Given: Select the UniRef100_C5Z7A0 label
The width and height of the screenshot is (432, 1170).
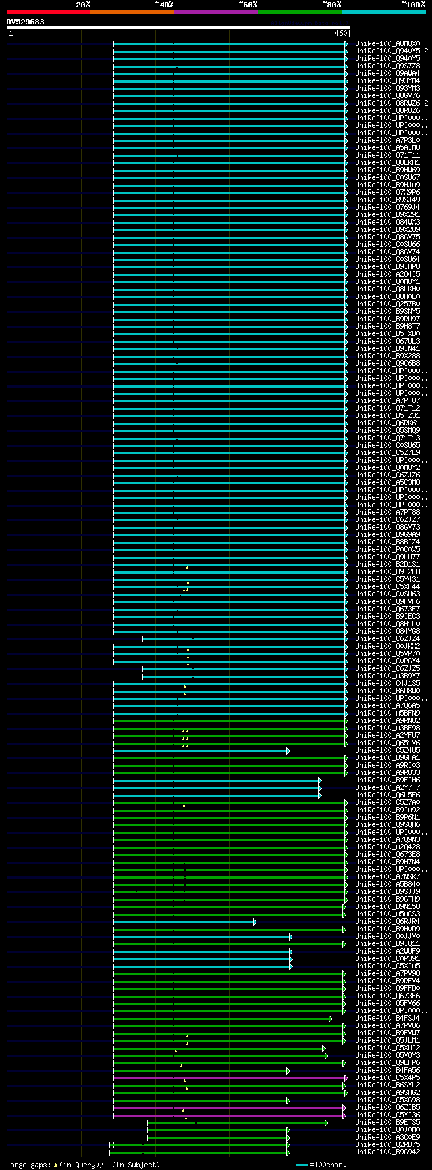Looking at the screenshot, I should pos(387,803).
